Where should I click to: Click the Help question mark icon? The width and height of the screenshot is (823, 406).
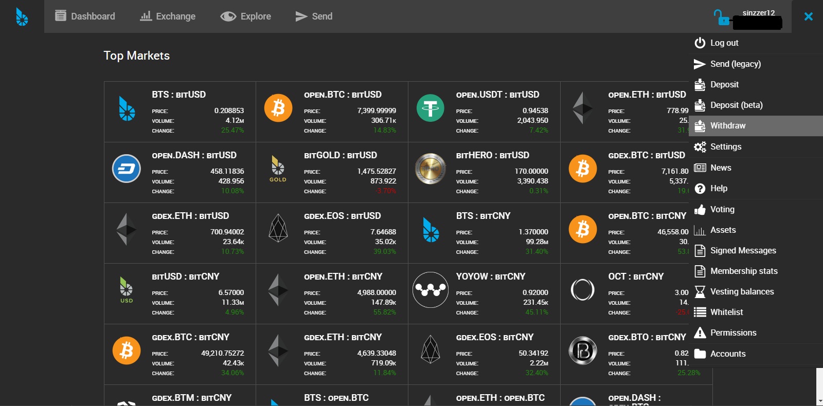point(700,189)
